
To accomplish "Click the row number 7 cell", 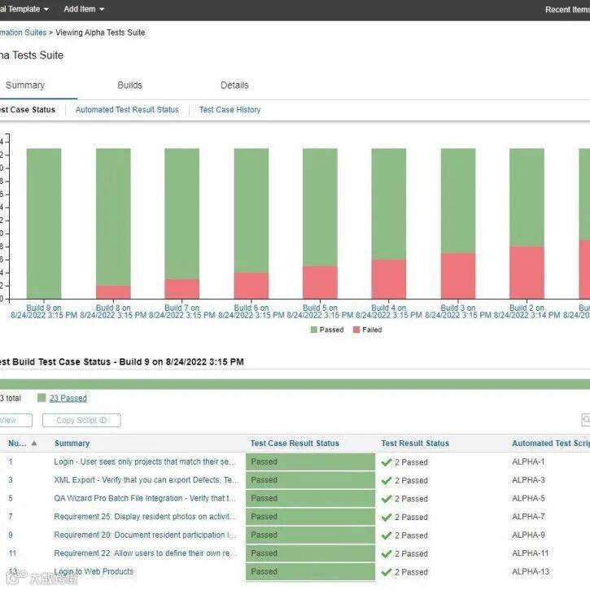I will click(x=11, y=517).
